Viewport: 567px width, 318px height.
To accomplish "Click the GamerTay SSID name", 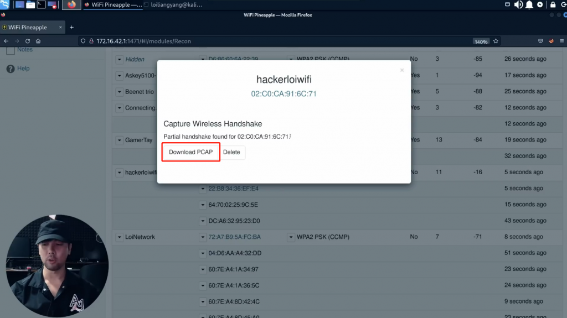I will click(x=139, y=140).
